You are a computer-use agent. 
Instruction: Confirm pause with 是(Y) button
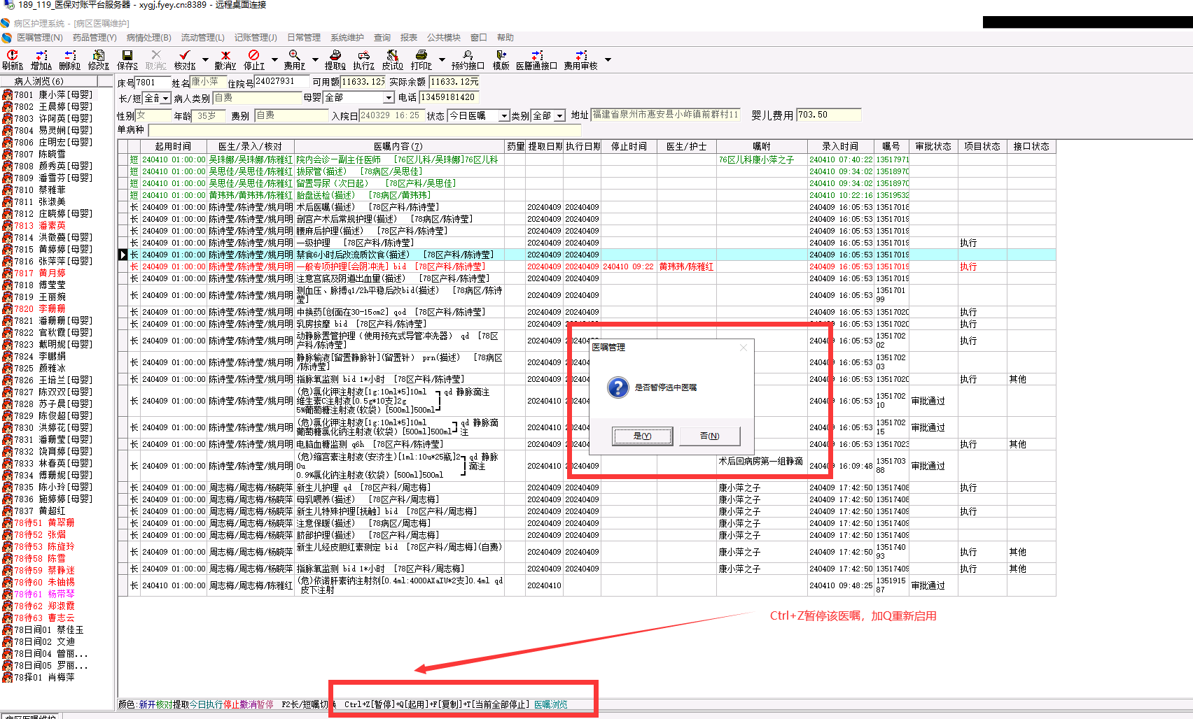pos(642,436)
